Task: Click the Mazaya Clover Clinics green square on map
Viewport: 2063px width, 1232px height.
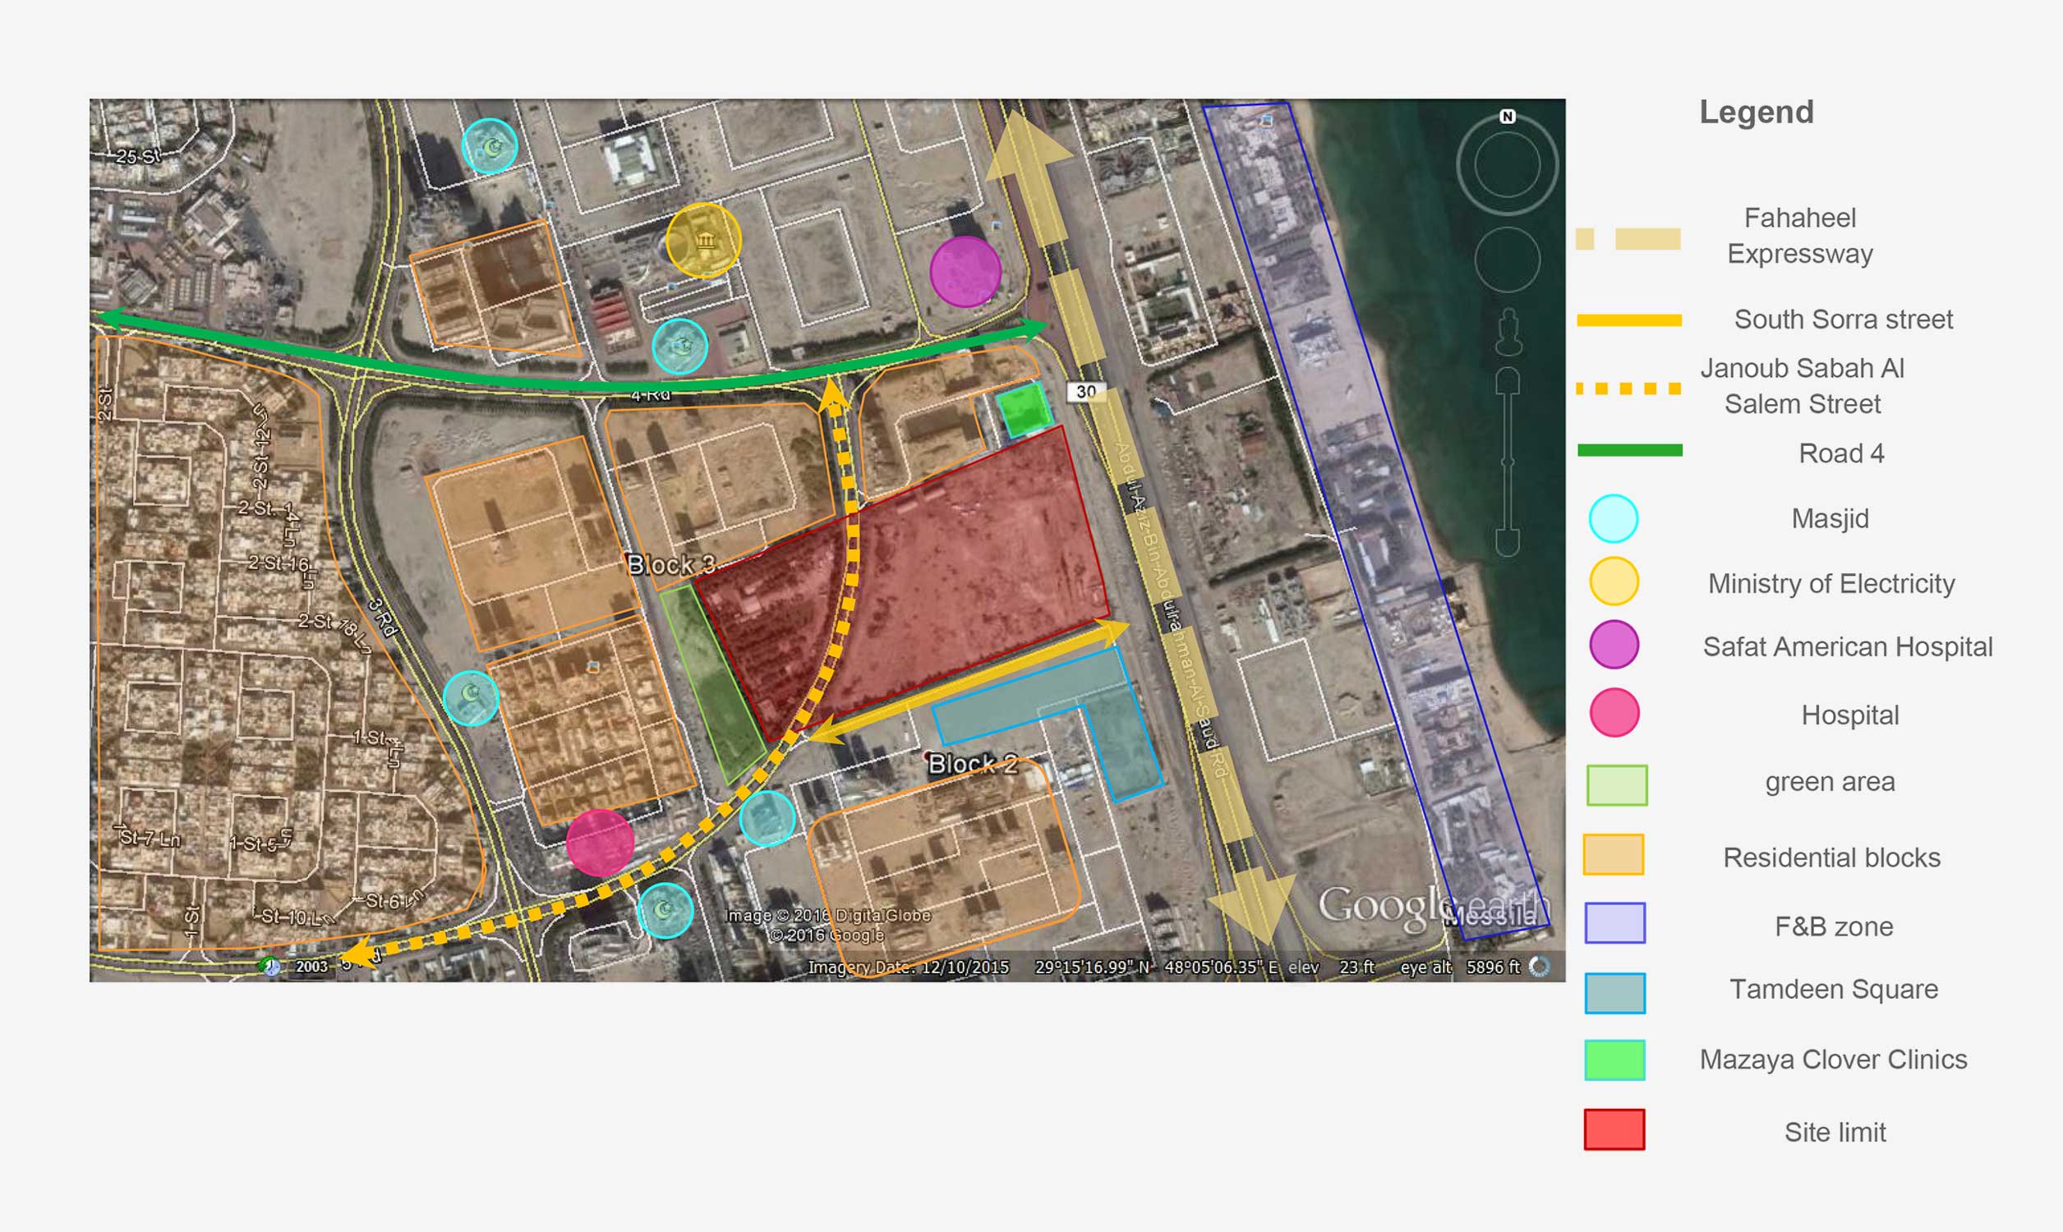Action: pyautogui.click(x=1024, y=409)
